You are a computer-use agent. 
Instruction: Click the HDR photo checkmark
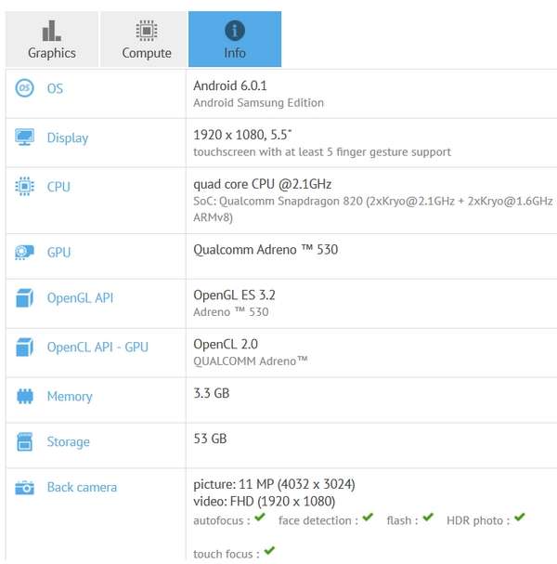[x=520, y=518]
